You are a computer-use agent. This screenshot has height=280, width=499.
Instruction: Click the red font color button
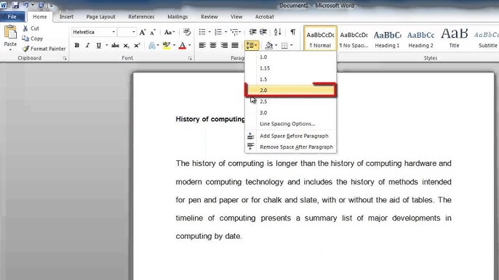point(183,46)
